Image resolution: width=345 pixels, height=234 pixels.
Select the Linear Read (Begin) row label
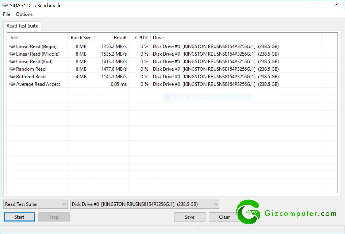(x=36, y=46)
